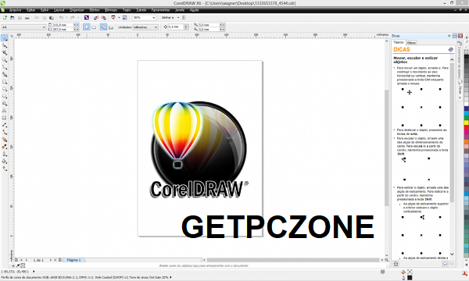Select the Outline Pen tool
The height and width of the screenshot is (281, 469).
(5, 154)
